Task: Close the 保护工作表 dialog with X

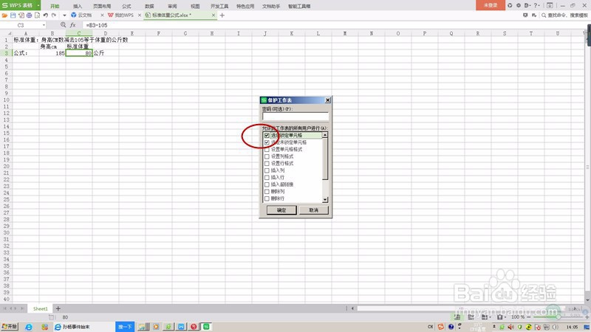Action: [327, 100]
